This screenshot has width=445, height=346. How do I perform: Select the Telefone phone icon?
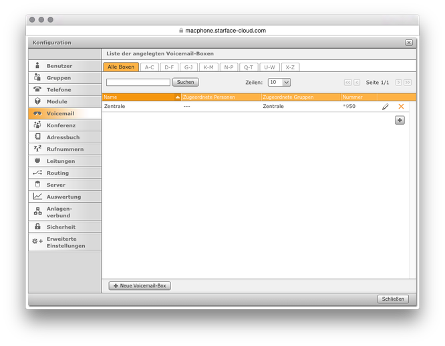(x=37, y=89)
